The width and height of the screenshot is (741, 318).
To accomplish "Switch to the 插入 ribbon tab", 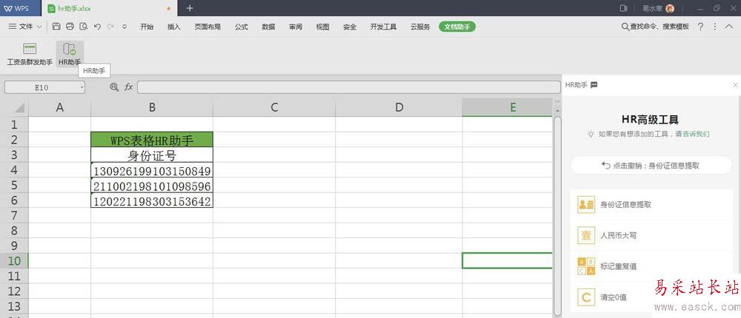I will (x=174, y=27).
